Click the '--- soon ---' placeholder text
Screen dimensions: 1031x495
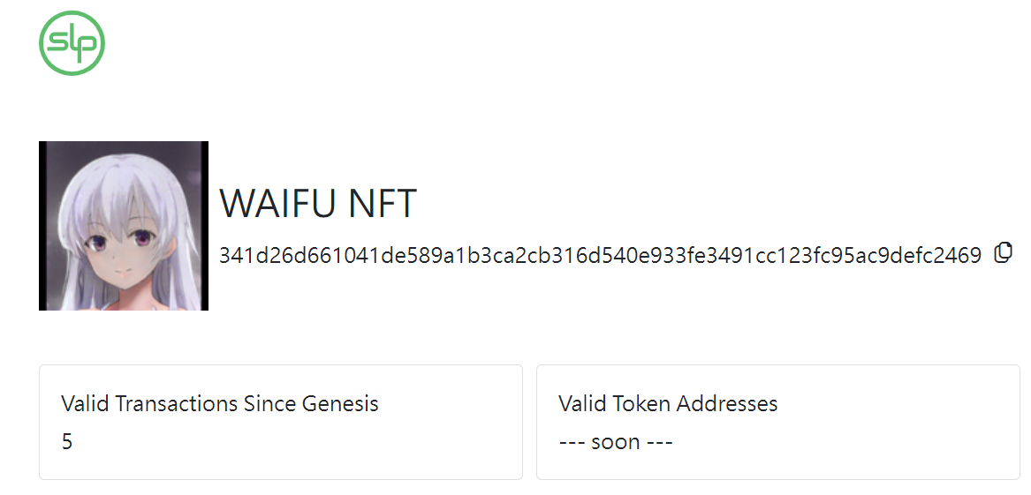tap(616, 442)
